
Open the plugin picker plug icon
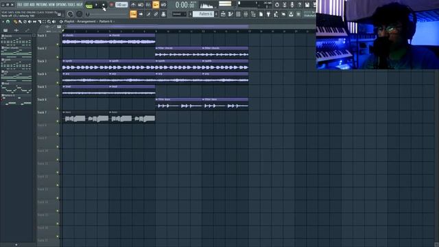coord(268,14)
